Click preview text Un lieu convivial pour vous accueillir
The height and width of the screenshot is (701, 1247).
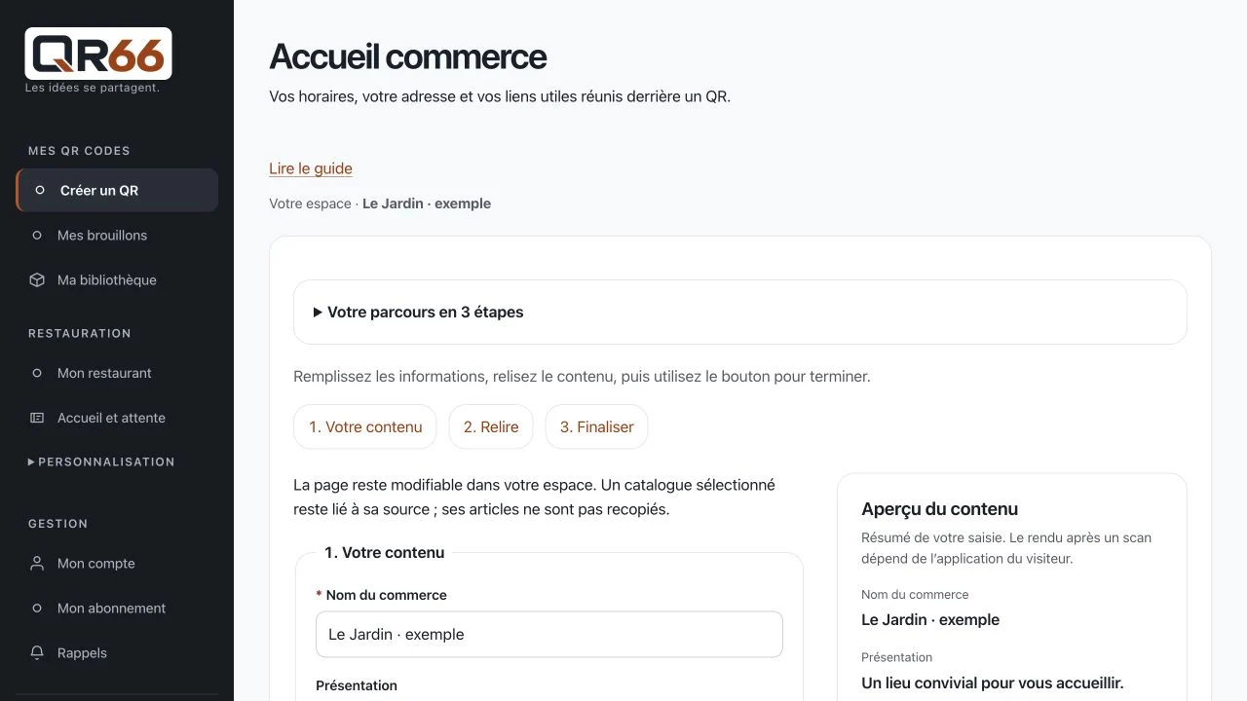[993, 683]
